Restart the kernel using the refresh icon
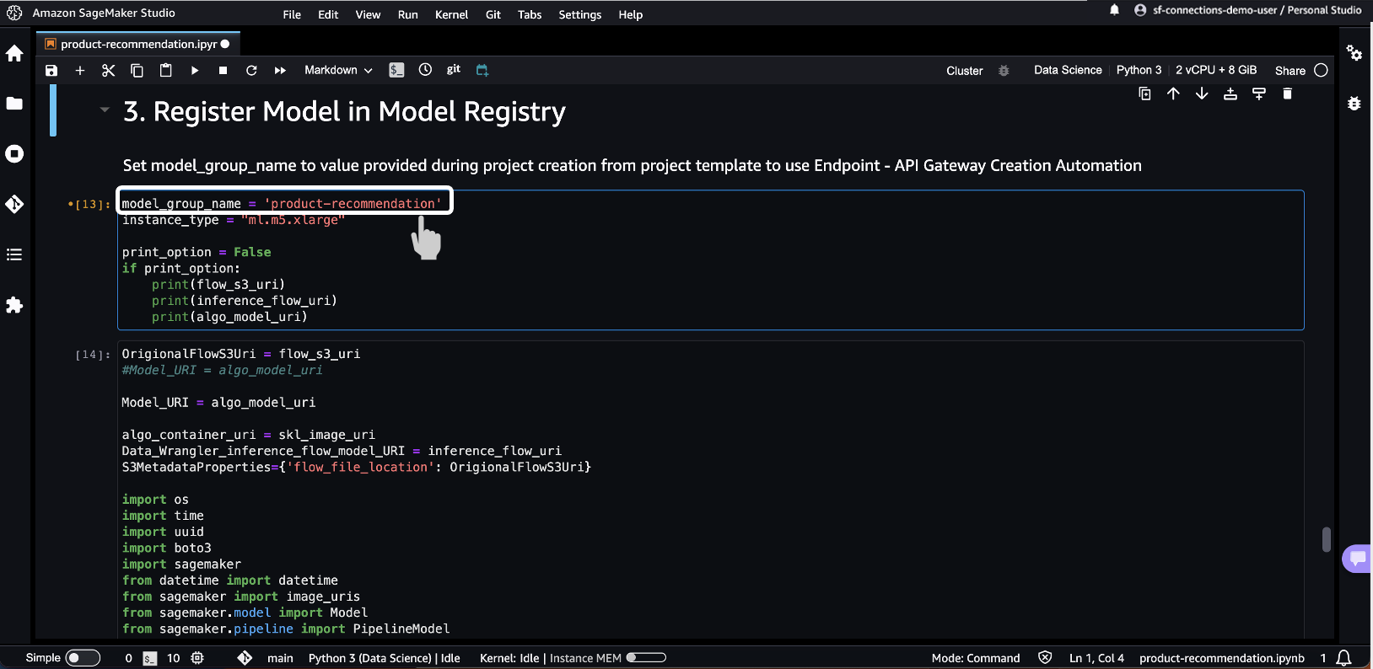Image resolution: width=1373 pixels, height=669 pixels. [x=251, y=71]
